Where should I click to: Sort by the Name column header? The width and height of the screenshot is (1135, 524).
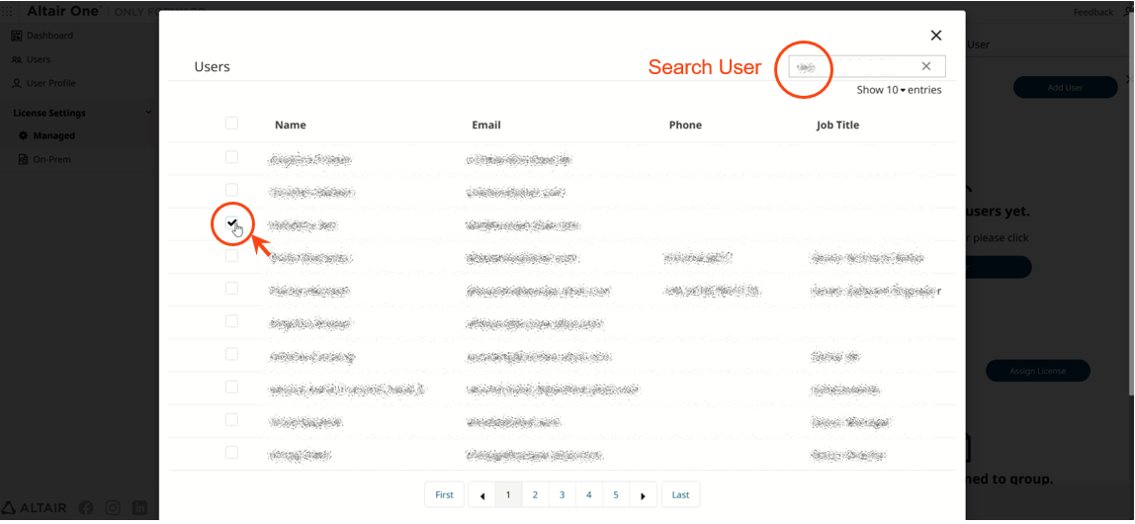291,125
